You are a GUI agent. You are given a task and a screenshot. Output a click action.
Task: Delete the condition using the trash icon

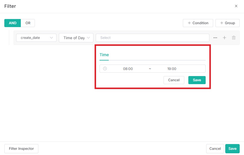[x=234, y=38]
